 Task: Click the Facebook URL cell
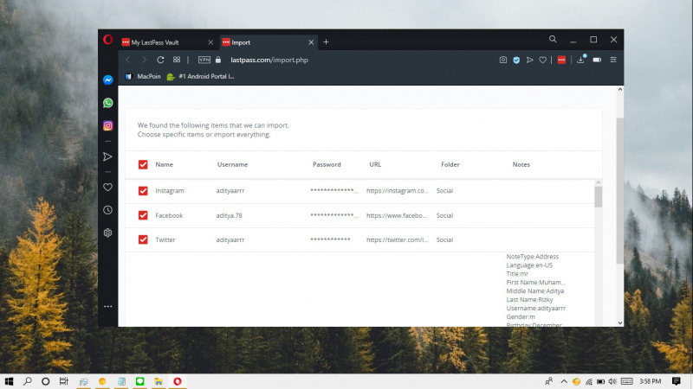[x=397, y=215]
